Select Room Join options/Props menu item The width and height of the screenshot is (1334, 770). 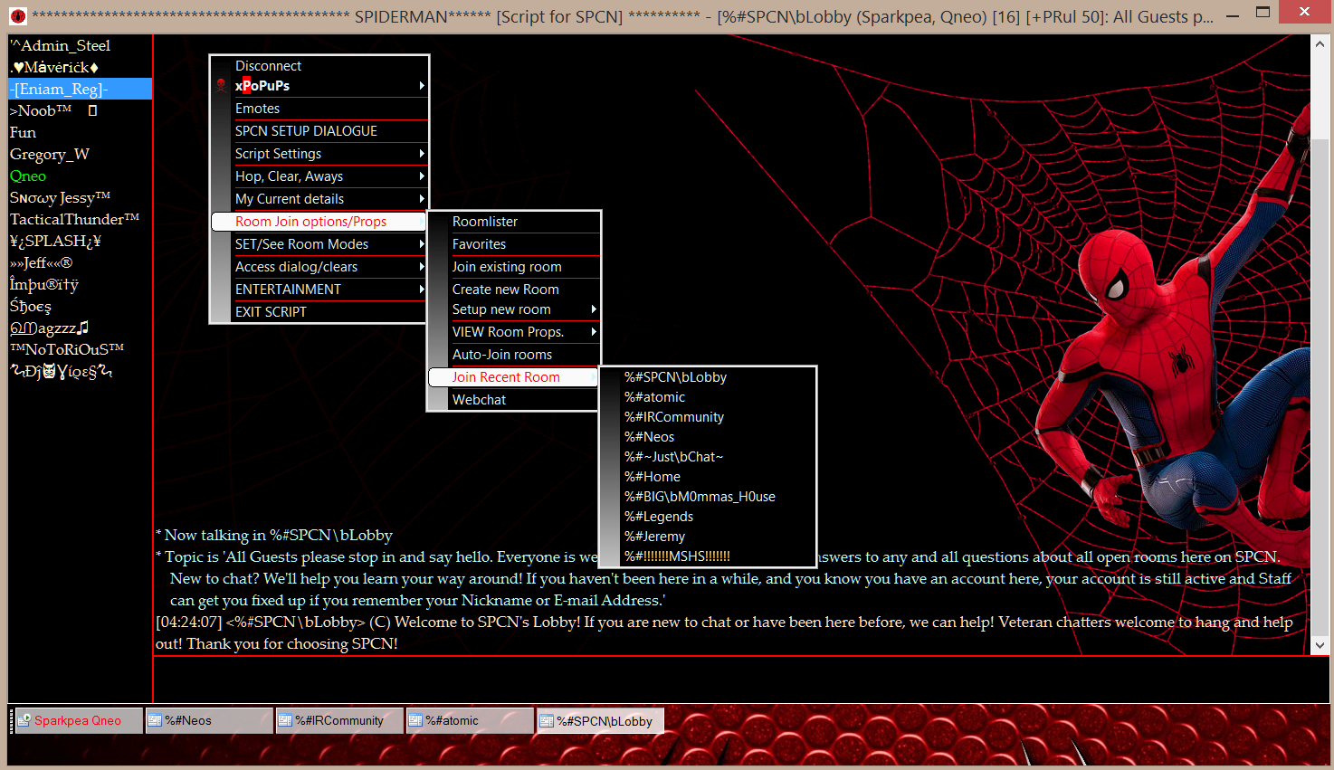(319, 222)
